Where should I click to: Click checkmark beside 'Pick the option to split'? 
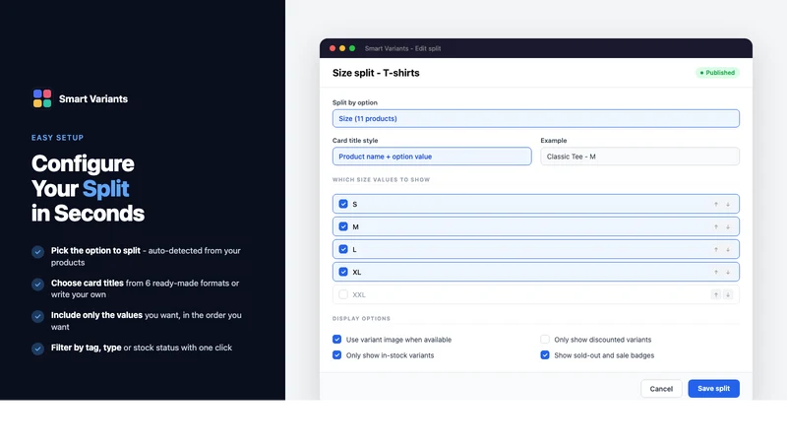pyautogui.click(x=37, y=252)
